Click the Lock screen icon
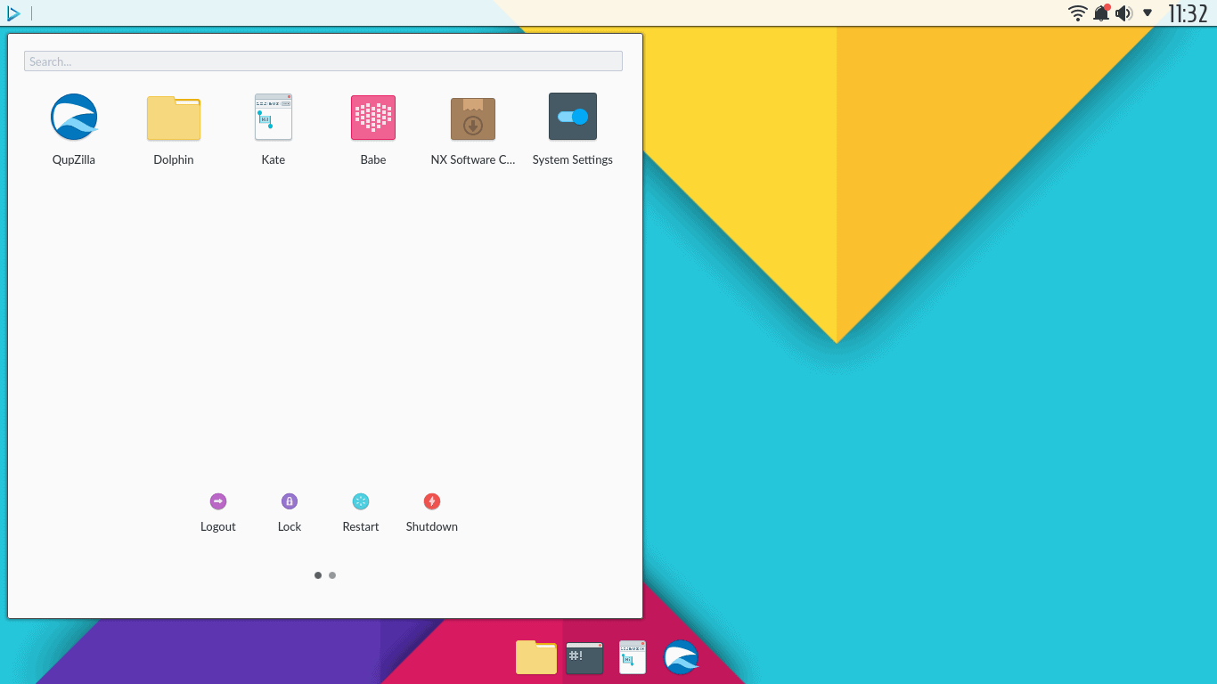The width and height of the screenshot is (1217, 684). point(290,501)
